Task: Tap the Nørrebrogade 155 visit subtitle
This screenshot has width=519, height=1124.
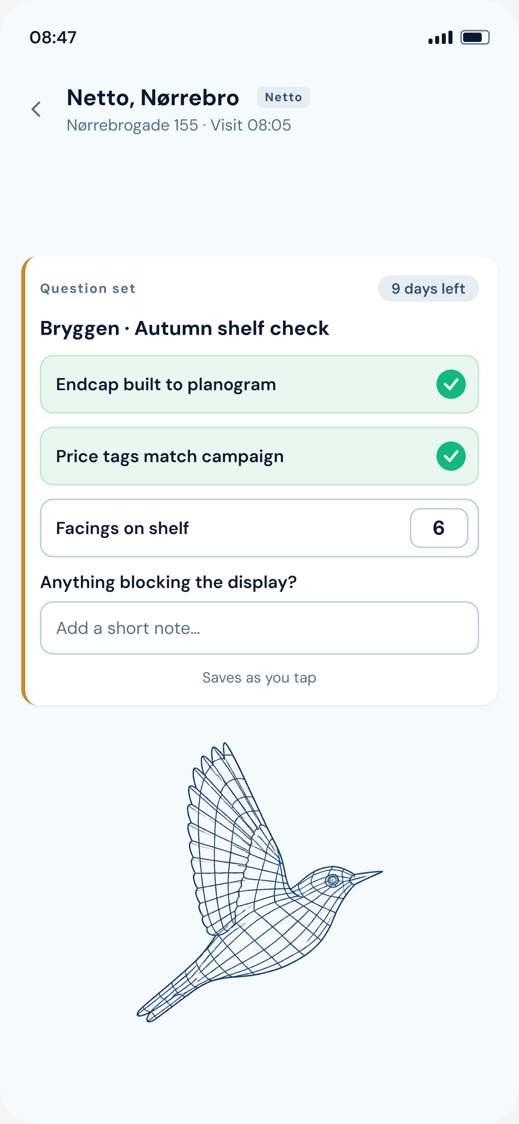Action: coord(179,125)
